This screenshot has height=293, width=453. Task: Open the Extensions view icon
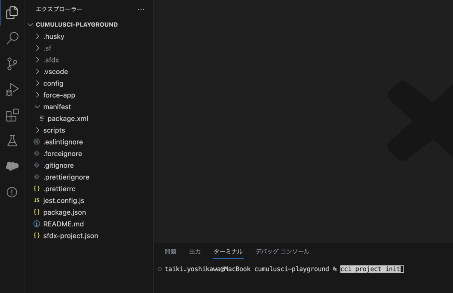[x=12, y=115]
